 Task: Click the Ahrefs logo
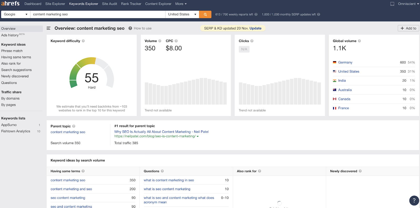10,4
